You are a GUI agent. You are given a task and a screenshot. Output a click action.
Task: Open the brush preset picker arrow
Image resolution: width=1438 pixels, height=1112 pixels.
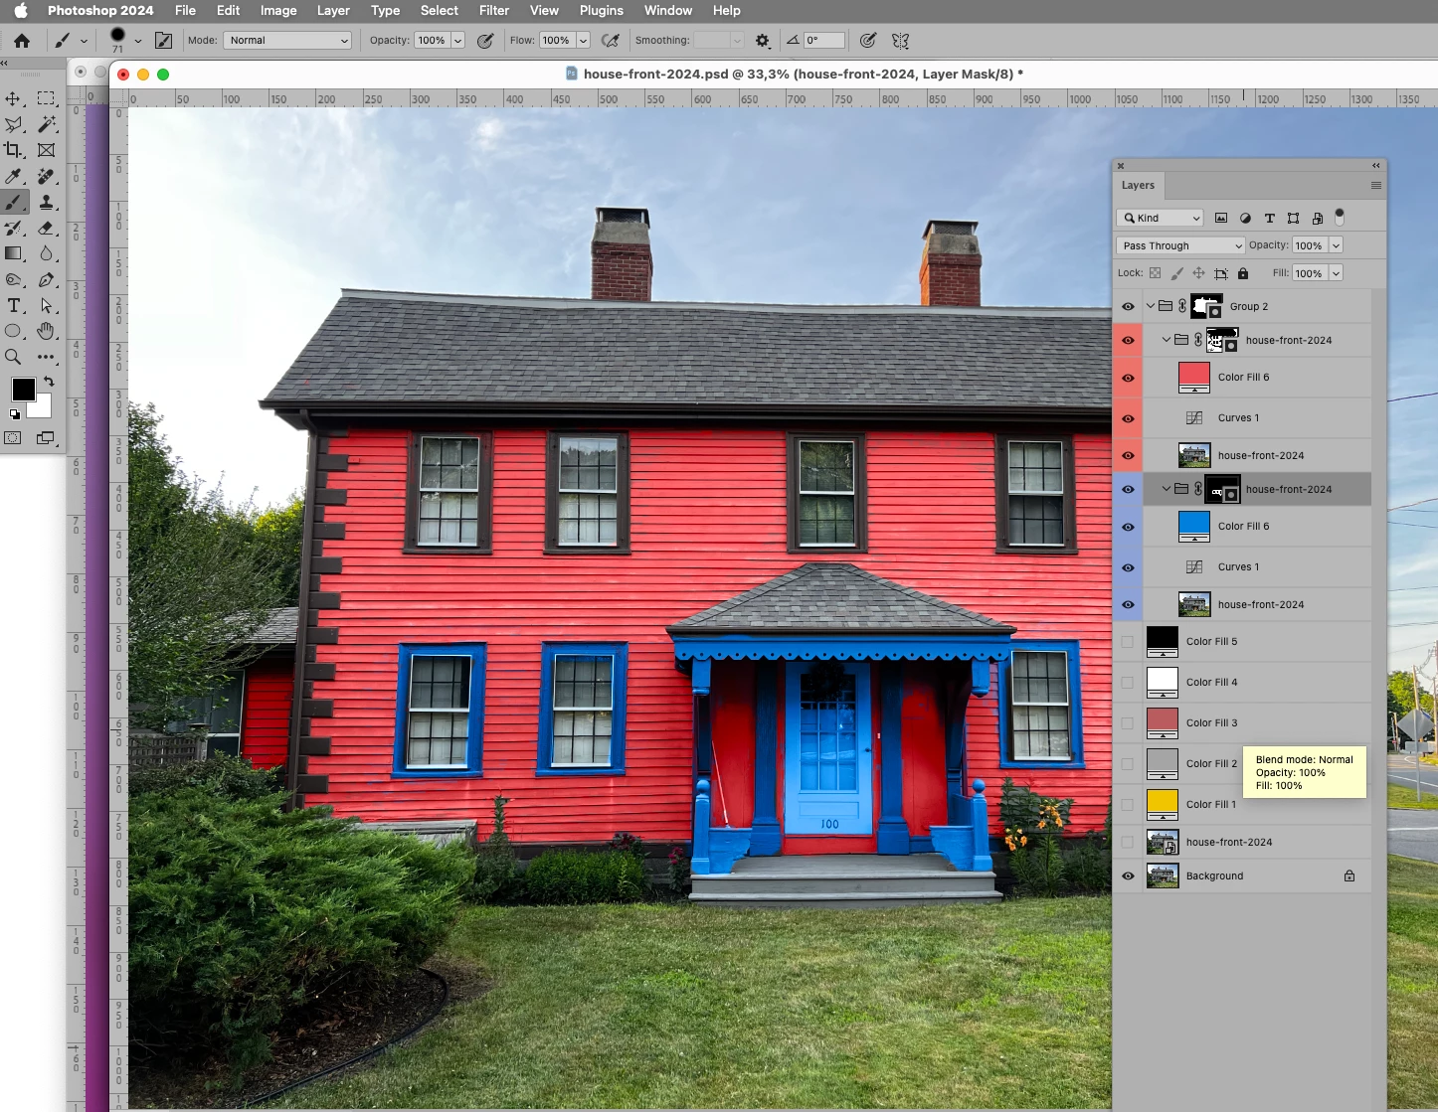coord(137,41)
